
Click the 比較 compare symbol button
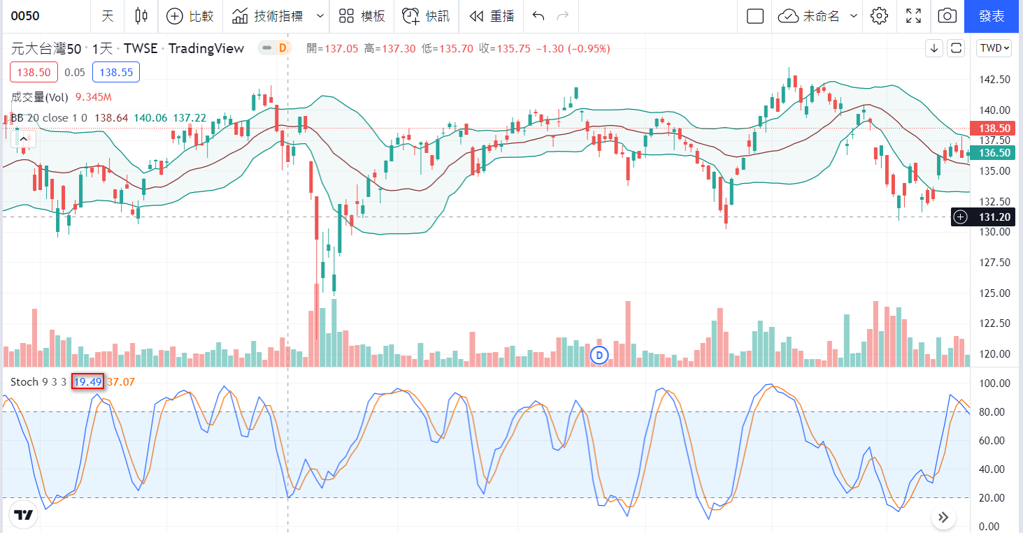pos(190,16)
